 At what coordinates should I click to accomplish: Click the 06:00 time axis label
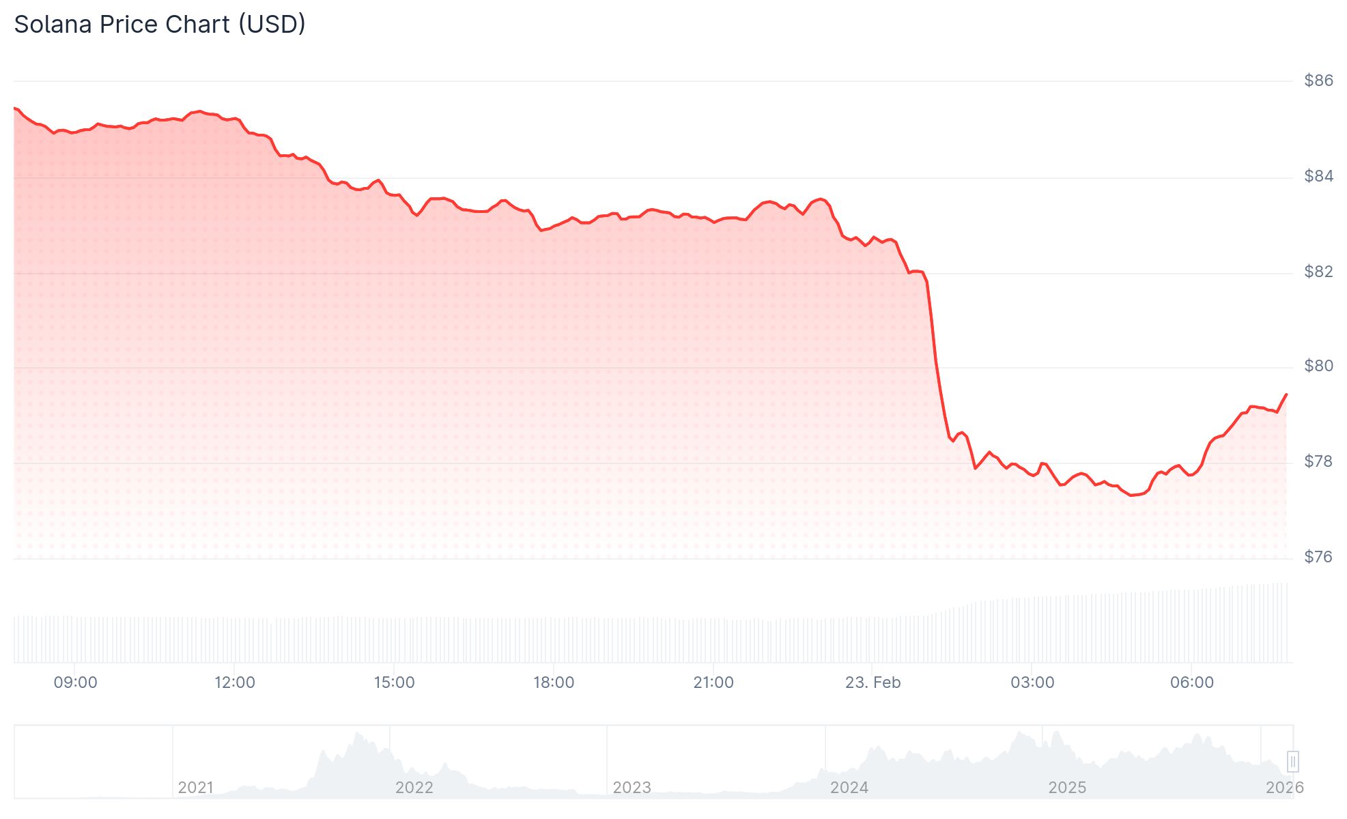point(1192,682)
